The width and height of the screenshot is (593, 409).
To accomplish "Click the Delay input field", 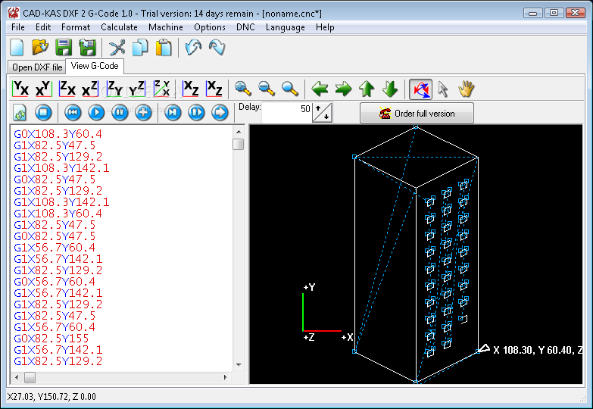I will tap(287, 112).
